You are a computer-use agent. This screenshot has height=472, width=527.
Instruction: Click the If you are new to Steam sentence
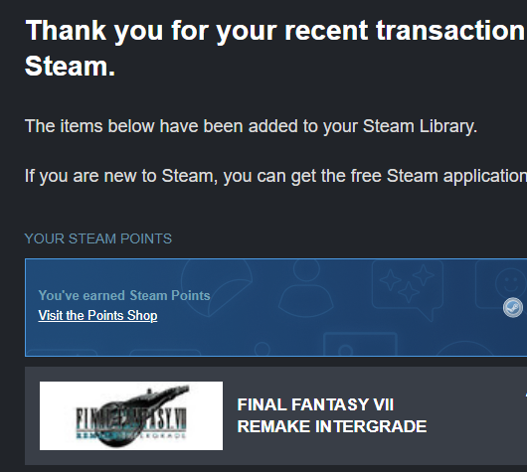(276, 176)
